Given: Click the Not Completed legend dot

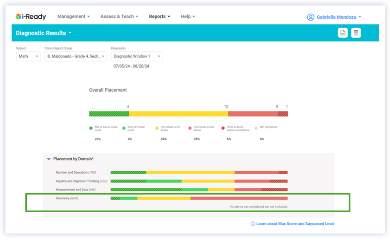Looking at the screenshot, I should coord(256,128).
